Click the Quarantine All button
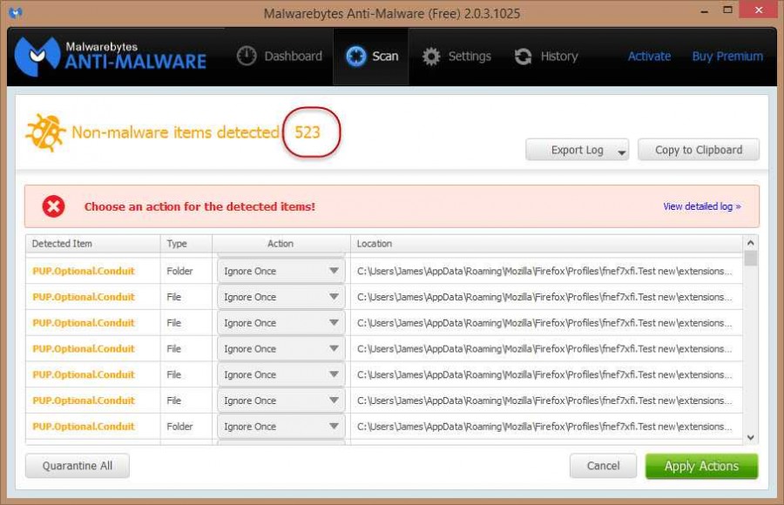784x505 pixels. [x=77, y=466]
